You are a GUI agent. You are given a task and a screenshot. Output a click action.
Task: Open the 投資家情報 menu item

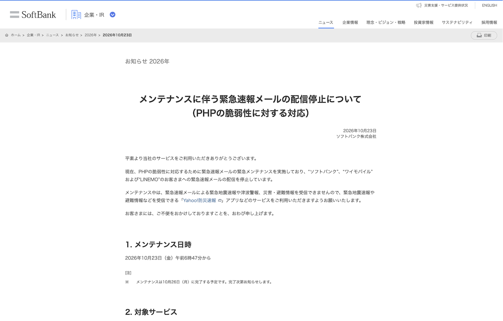(x=424, y=23)
